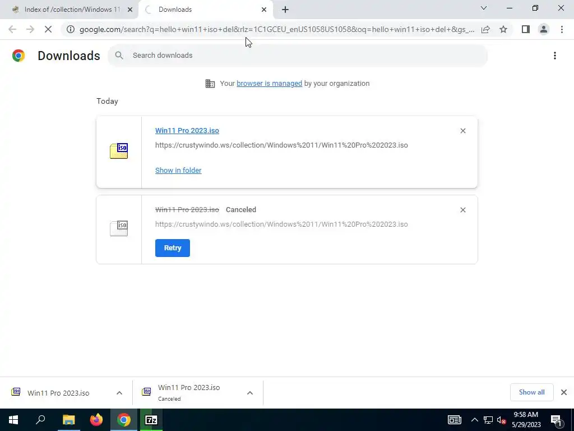Select the Downloads tab

coord(205,10)
